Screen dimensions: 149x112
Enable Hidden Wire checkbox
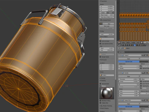[x=100, y=103]
